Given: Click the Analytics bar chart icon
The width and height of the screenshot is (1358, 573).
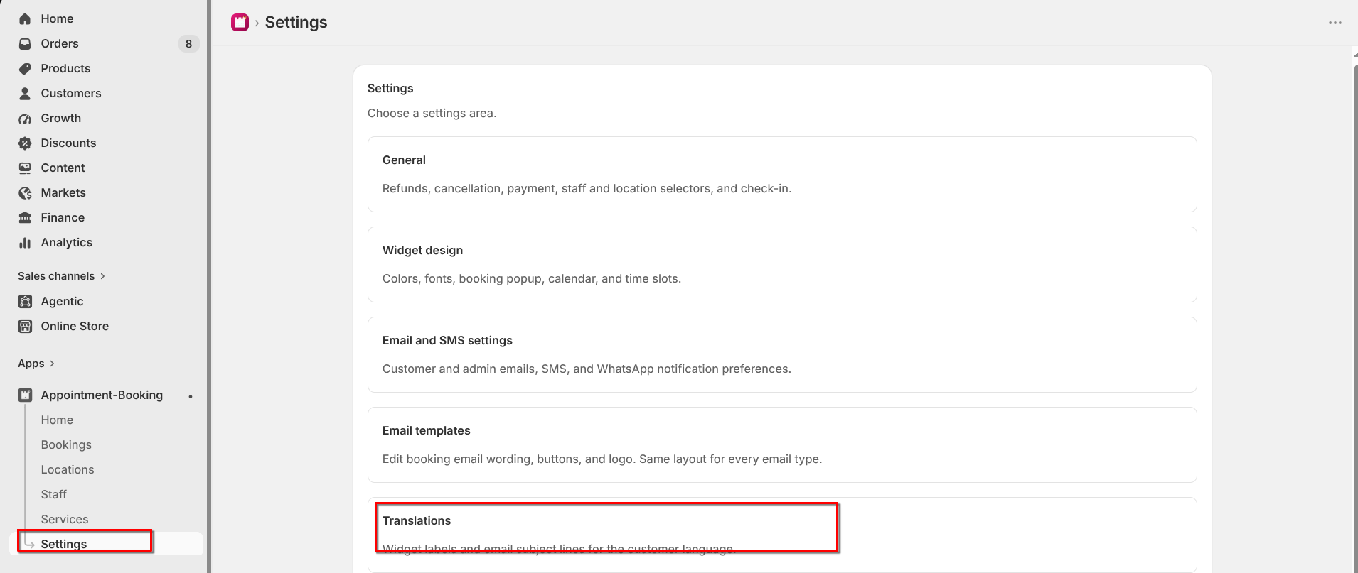Looking at the screenshot, I should tap(25, 242).
